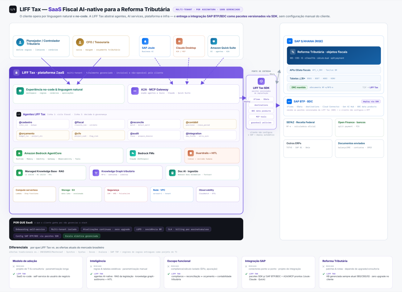Viewport: 402px width, 292px height.
Task: Click the Amazon Bedrock AgentCore icon
Action: [x=19, y=153]
